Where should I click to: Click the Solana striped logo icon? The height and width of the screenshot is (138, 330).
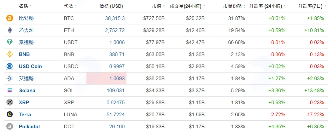click(x=10, y=90)
